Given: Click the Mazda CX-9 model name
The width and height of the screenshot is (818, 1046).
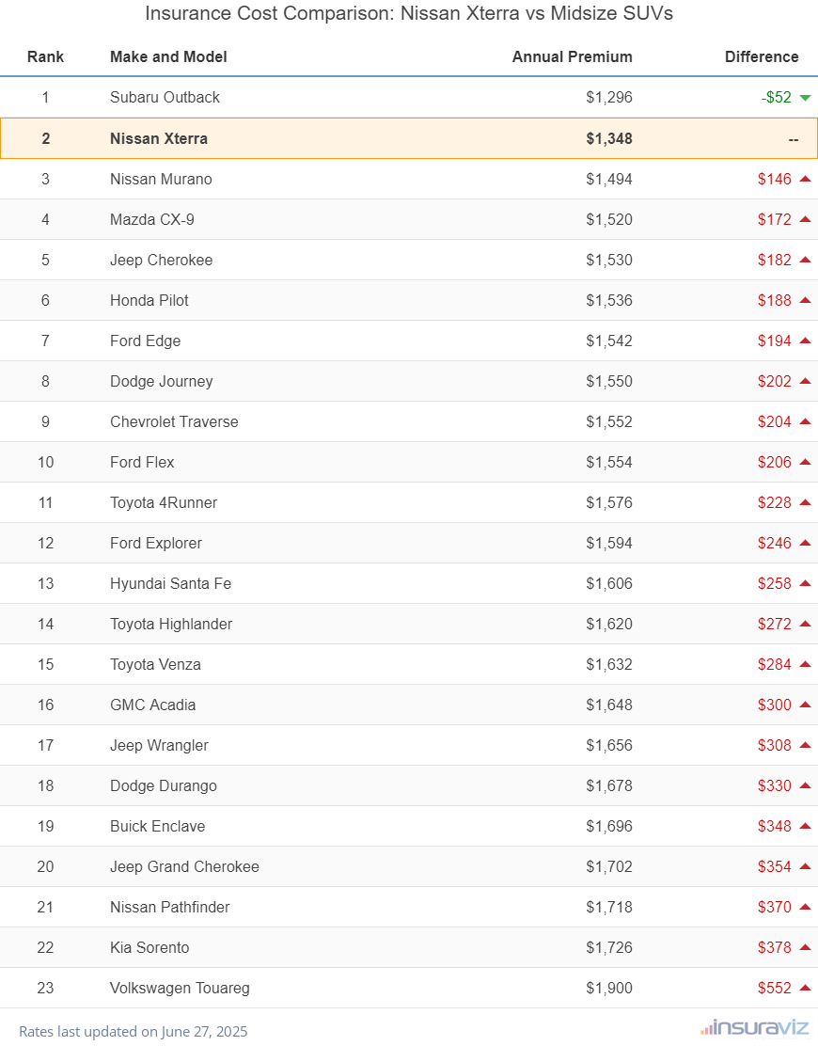Looking at the screenshot, I should point(151,219).
